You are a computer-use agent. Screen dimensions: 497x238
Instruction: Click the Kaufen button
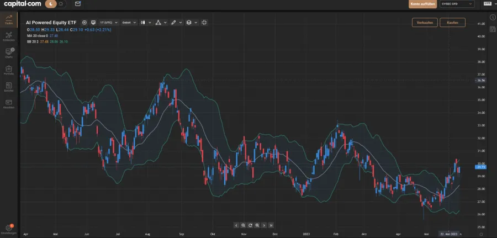click(453, 23)
